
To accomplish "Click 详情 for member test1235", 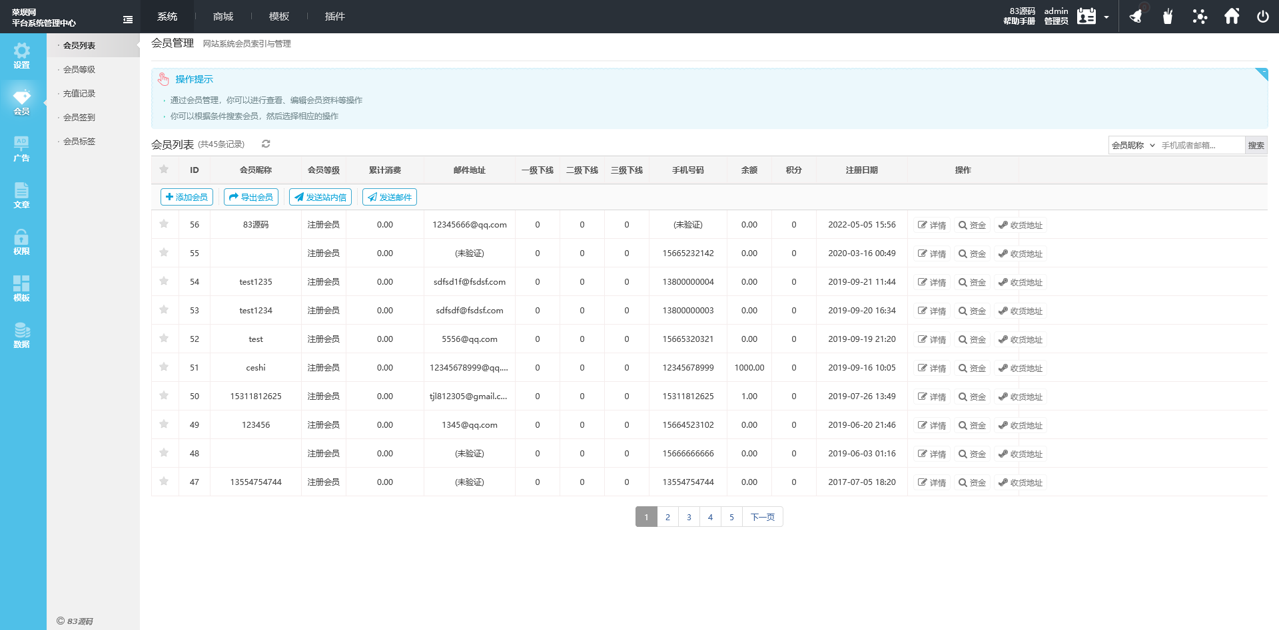I will (932, 282).
